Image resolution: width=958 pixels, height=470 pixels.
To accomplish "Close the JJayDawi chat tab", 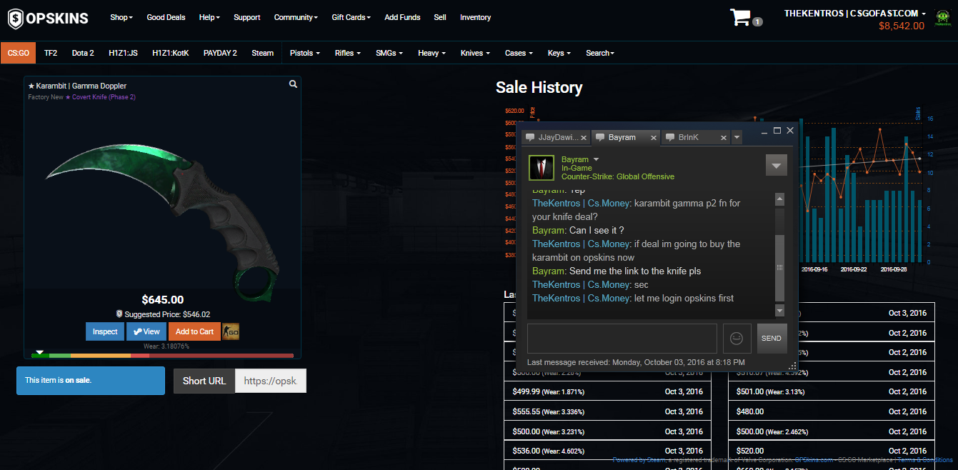I will click(584, 138).
